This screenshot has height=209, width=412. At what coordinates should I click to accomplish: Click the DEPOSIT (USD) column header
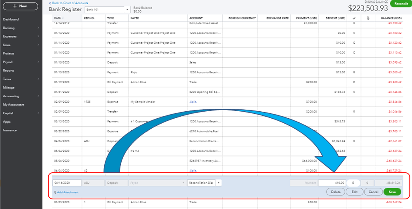pos(335,18)
